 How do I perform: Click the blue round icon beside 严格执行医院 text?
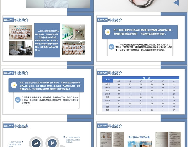pyautogui.click(x=111, y=47)
